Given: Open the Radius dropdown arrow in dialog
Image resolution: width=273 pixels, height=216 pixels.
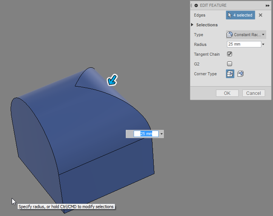Looking at the screenshot, I should (x=263, y=44).
